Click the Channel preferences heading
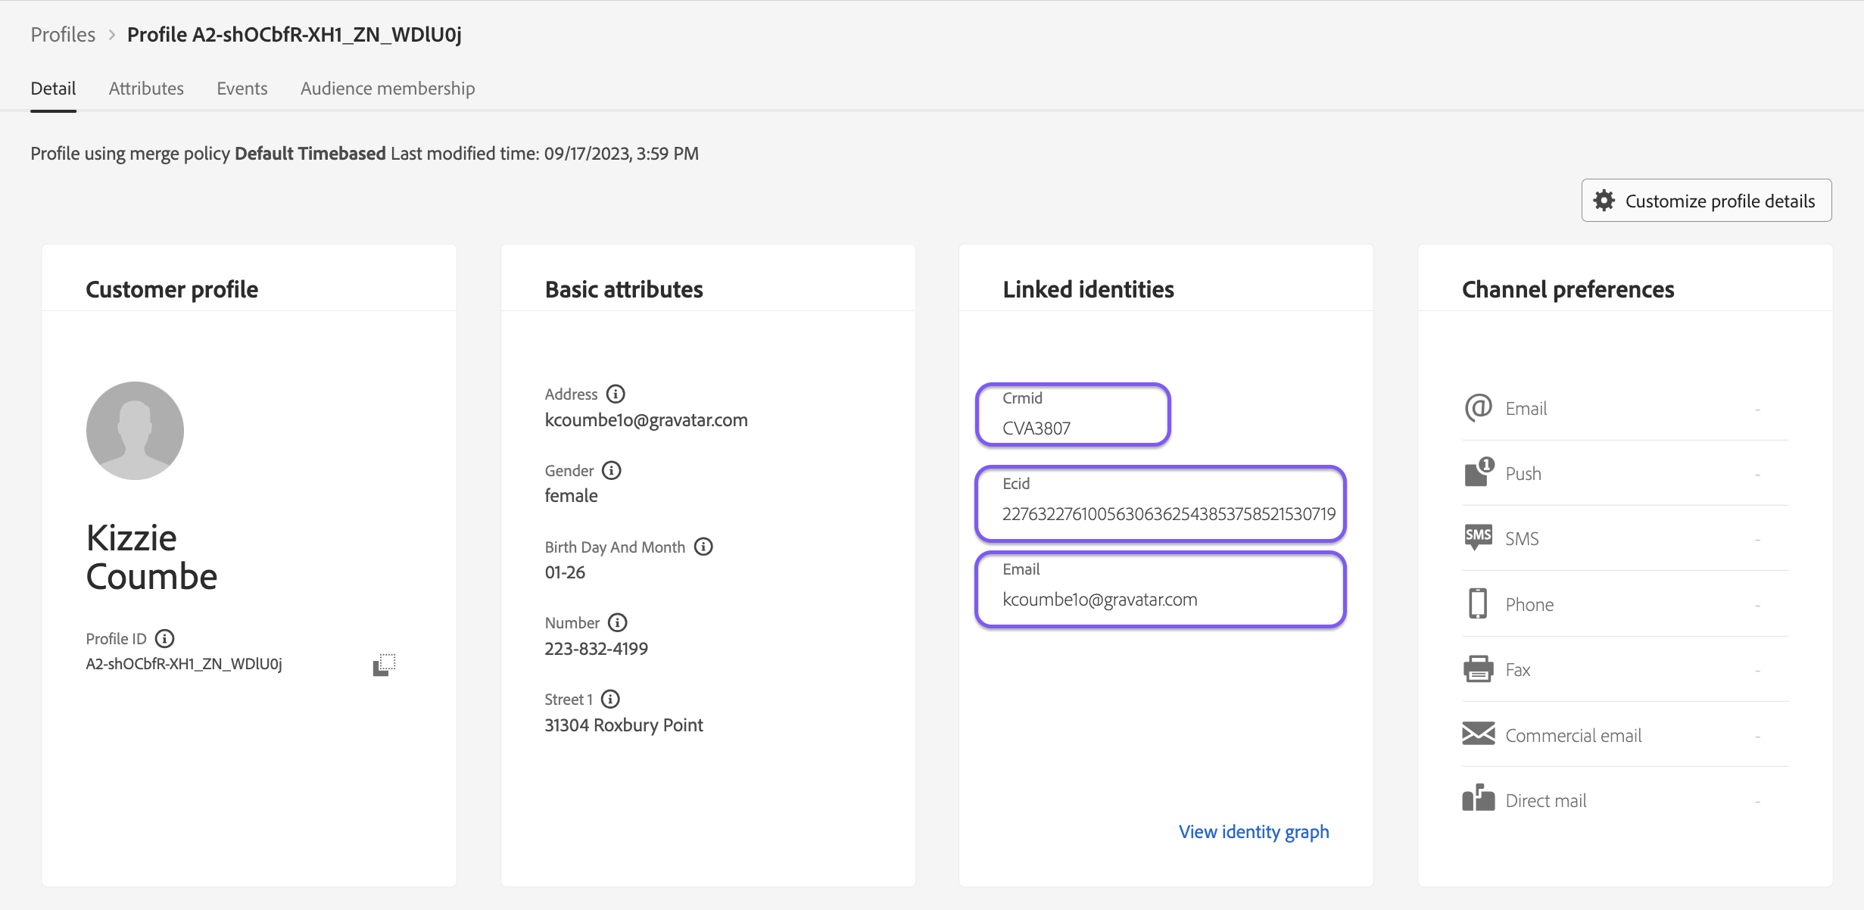Screen dimensions: 1864x910 click(x=1568, y=289)
